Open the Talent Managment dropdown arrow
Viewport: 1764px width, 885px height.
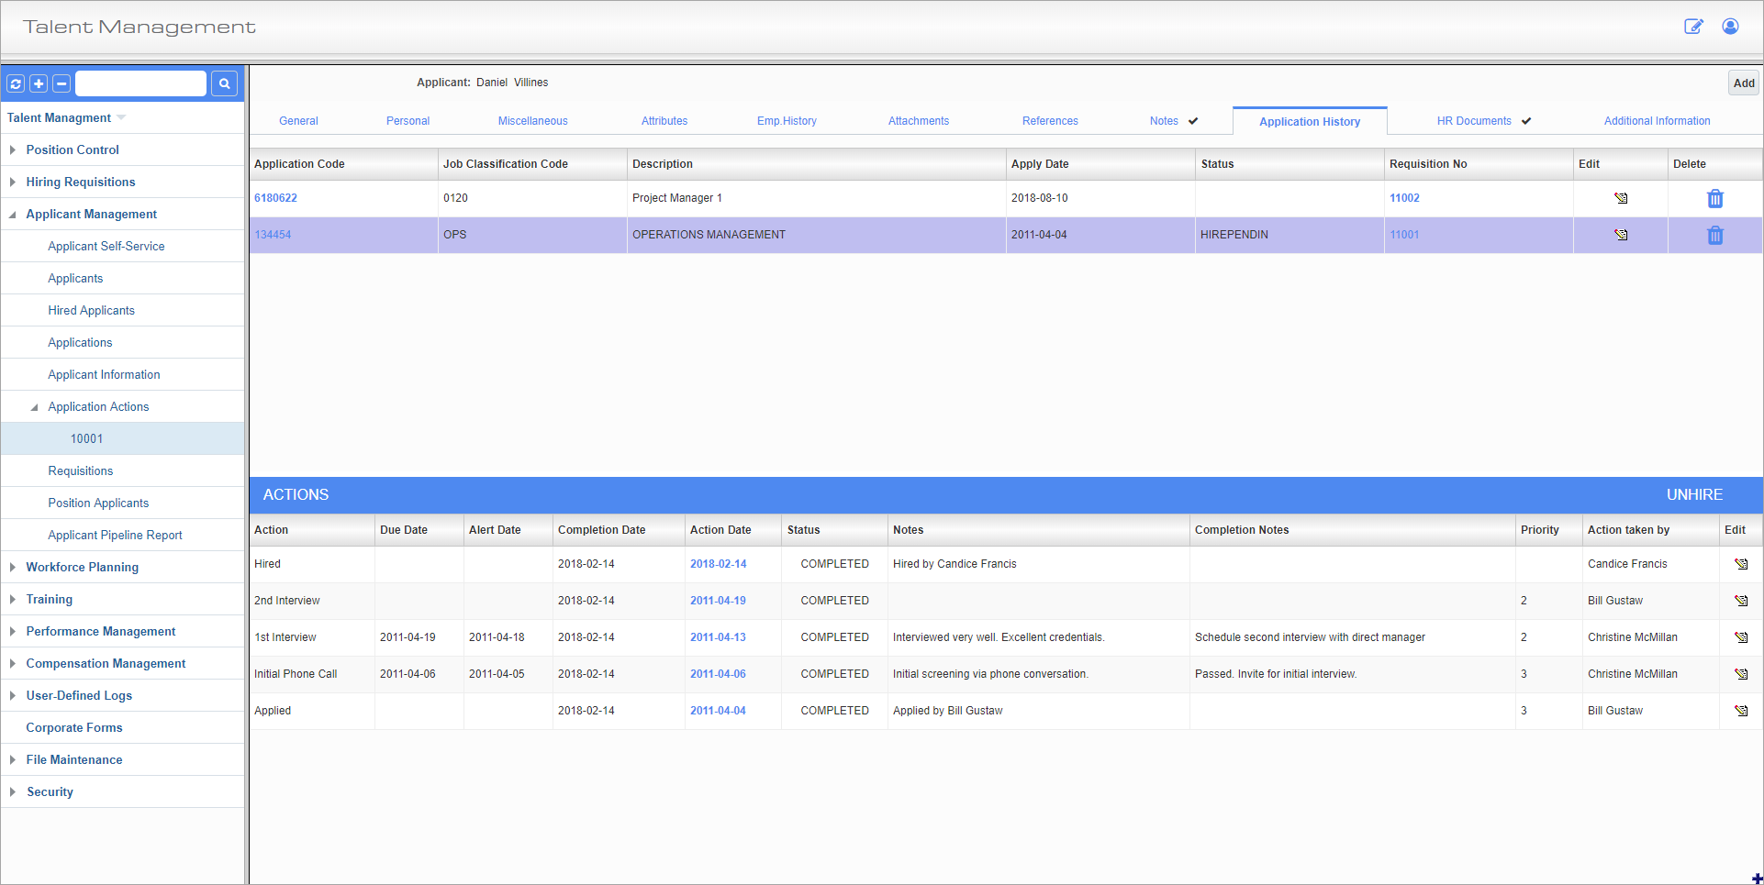coord(121,117)
